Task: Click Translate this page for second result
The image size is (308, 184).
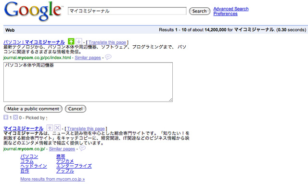Action: coord(86,129)
